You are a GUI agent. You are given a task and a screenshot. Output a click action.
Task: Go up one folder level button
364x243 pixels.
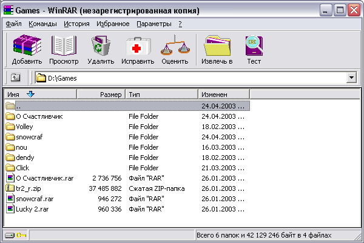(16, 77)
